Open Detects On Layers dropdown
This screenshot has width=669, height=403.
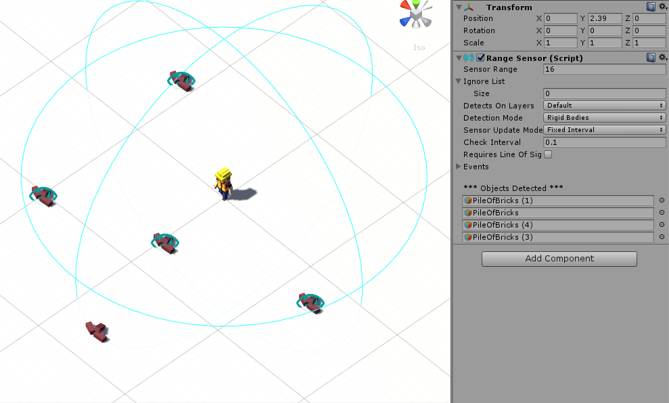tap(605, 106)
